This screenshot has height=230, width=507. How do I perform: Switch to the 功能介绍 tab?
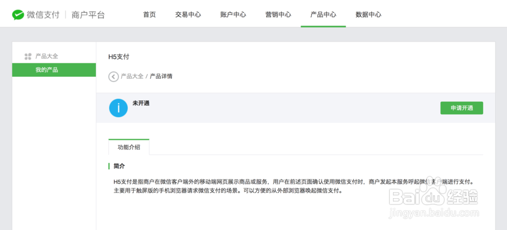pos(129,147)
